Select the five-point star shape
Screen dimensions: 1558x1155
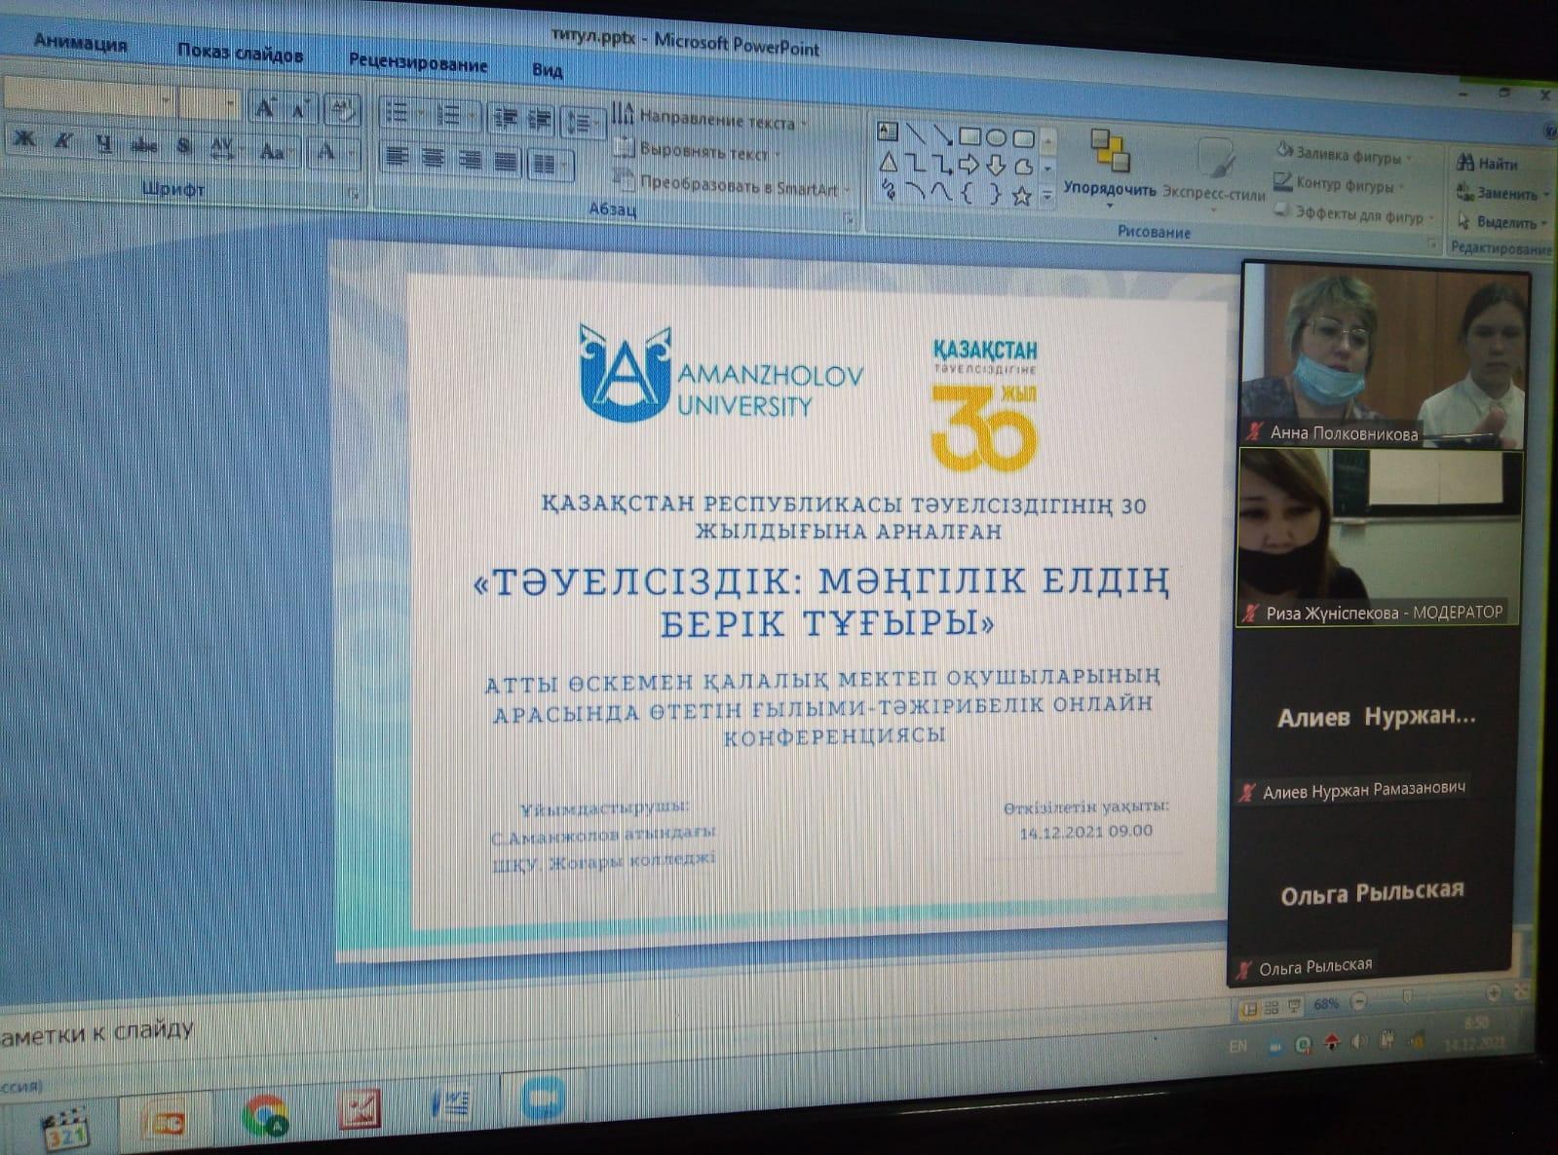(1021, 196)
